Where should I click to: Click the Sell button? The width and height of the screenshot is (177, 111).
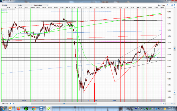pos(159,5)
